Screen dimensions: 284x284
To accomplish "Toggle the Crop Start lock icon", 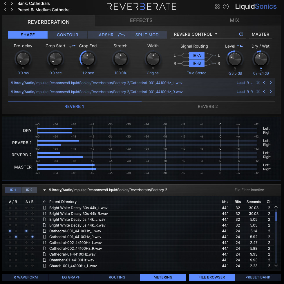I will pyautogui.click(x=55, y=69).
